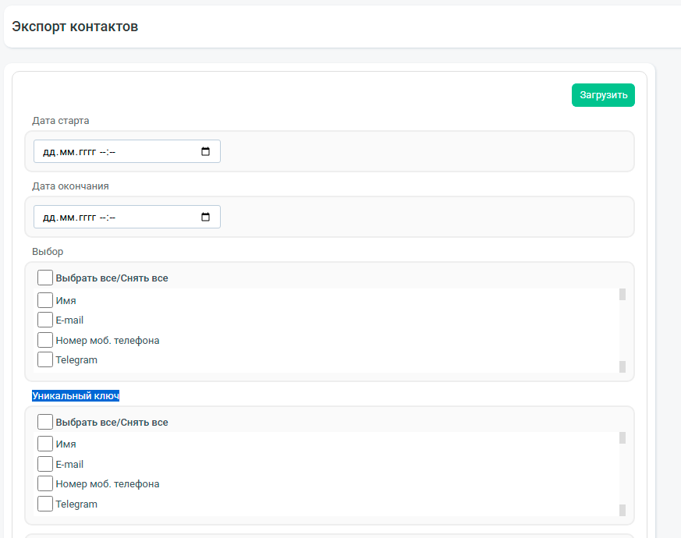Click scroll-up arrow of Выбор list
The width and height of the screenshot is (681, 538).
click(622, 295)
